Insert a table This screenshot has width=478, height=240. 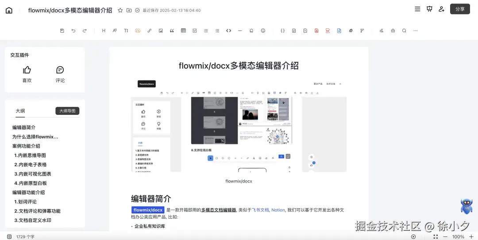click(x=183, y=31)
